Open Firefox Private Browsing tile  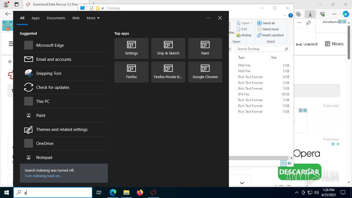[168, 72]
